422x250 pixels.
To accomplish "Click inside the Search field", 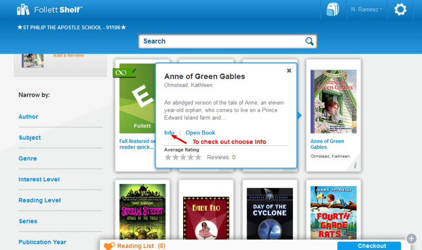I will click(228, 41).
